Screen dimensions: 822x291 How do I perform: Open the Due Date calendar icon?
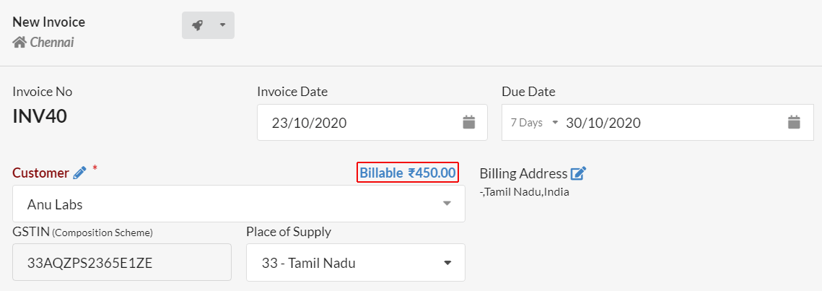[795, 123]
